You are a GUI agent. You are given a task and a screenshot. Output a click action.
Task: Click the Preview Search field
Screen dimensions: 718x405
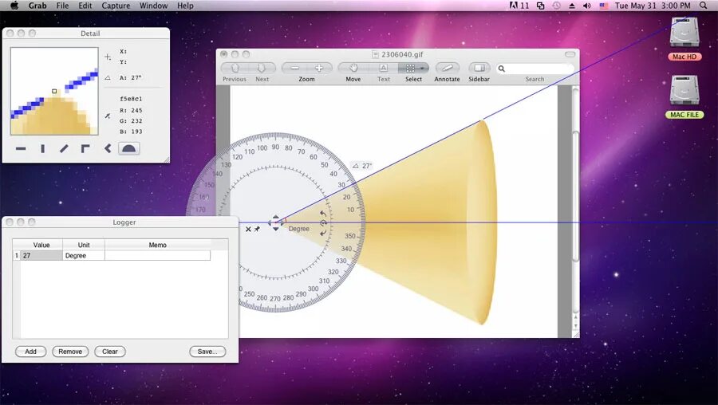click(x=535, y=69)
